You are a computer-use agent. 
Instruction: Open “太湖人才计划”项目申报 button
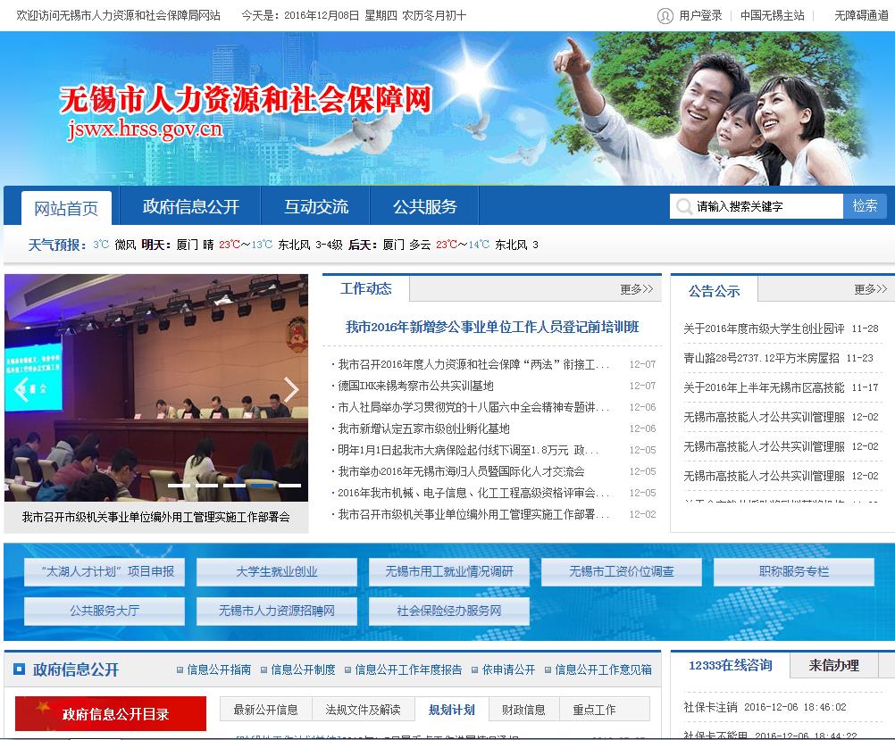click(105, 571)
